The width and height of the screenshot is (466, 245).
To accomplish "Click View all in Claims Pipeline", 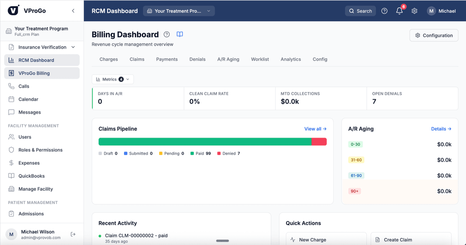I will [x=315, y=128].
